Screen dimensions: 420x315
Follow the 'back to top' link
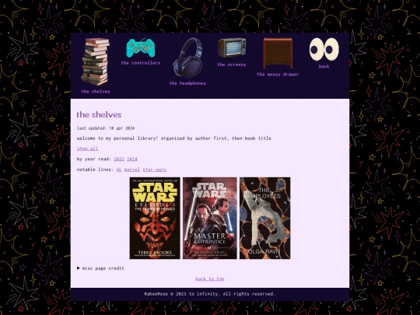210,278
